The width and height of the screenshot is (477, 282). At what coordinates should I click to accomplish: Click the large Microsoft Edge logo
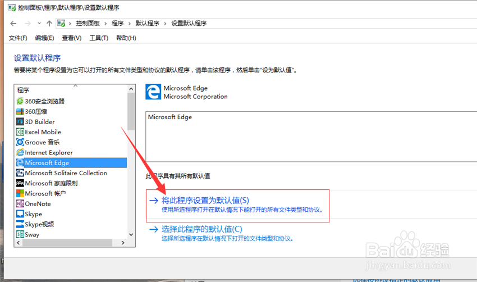pos(153,92)
